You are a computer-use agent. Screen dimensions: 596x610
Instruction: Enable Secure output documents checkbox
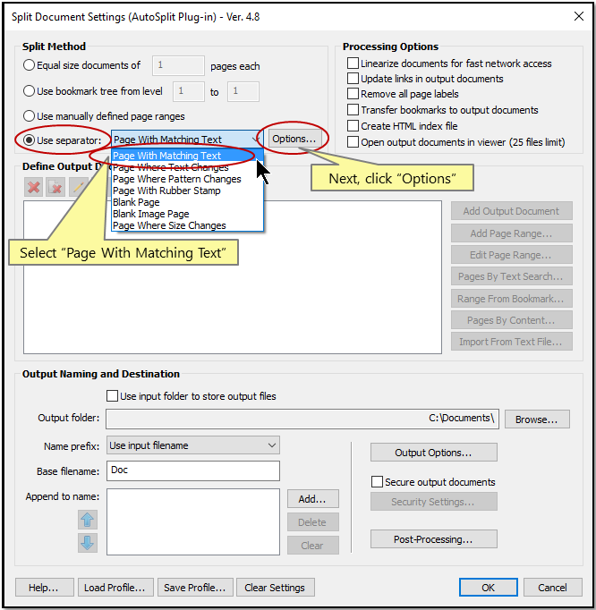[x=377, y=481]
